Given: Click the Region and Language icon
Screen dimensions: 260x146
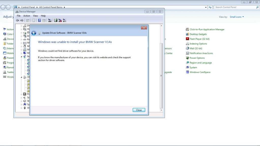Looking at the screenshot, I should point(187,63).
